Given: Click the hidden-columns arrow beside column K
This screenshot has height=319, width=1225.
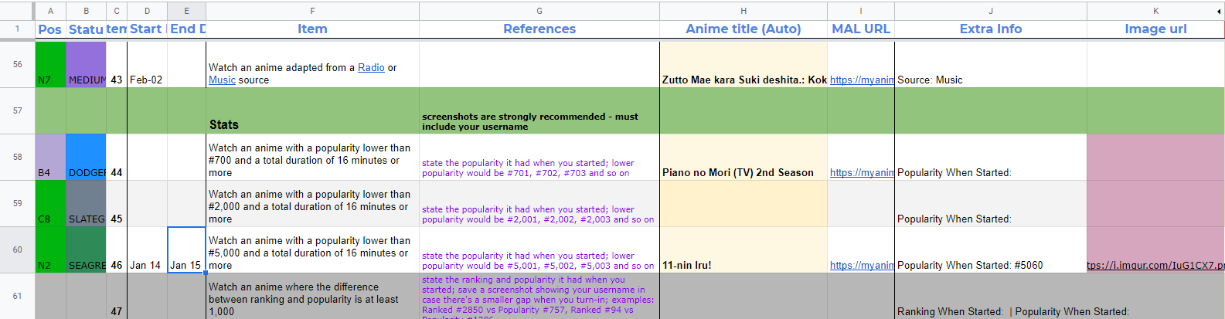Looking at the screenshot, I should pyautogui.click(x=1219, y=11).
